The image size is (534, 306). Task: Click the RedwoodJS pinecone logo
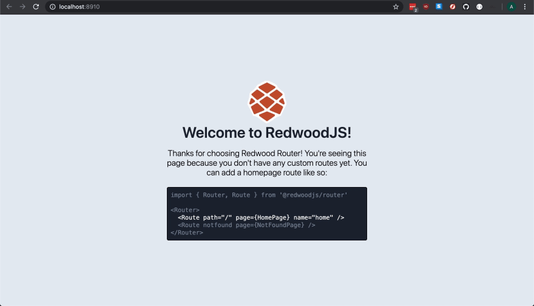(x=267, y=101)
